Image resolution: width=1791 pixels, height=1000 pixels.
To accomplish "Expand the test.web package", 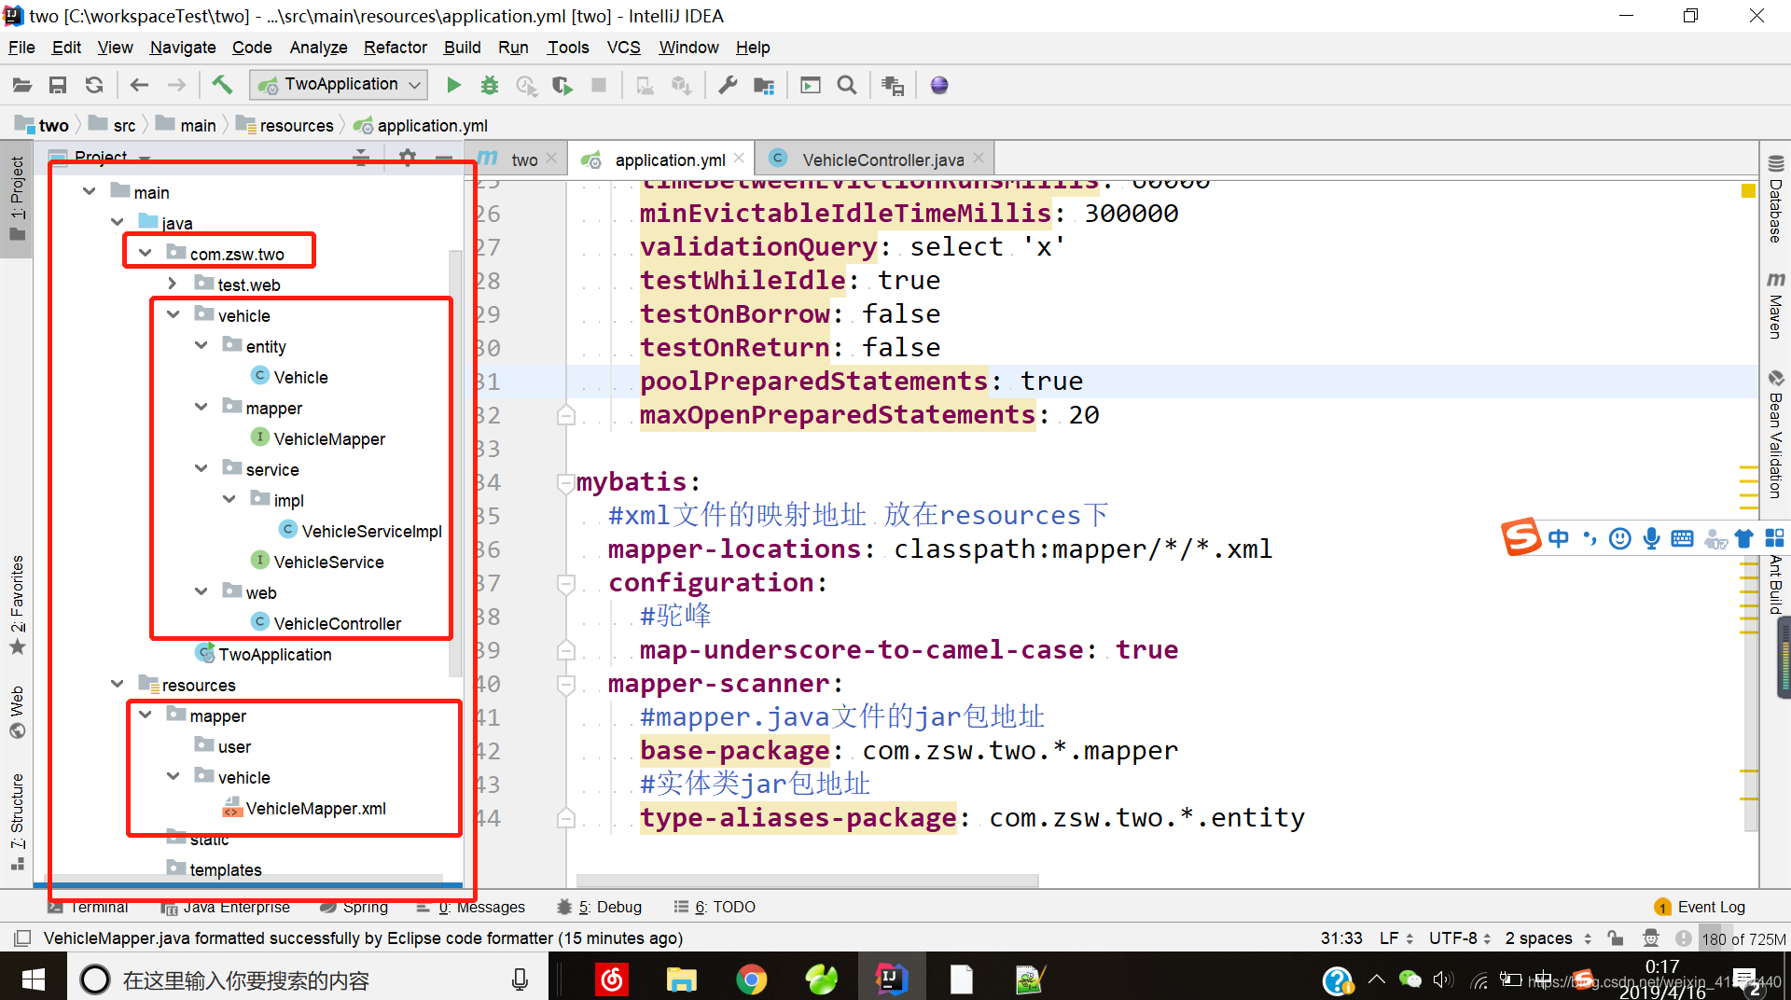I will (173, 284).
